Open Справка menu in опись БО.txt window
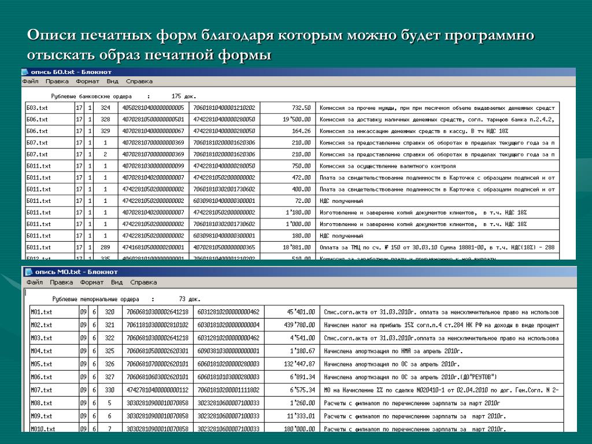This screenshot has width=592, height=444. [x=139, y=81]
